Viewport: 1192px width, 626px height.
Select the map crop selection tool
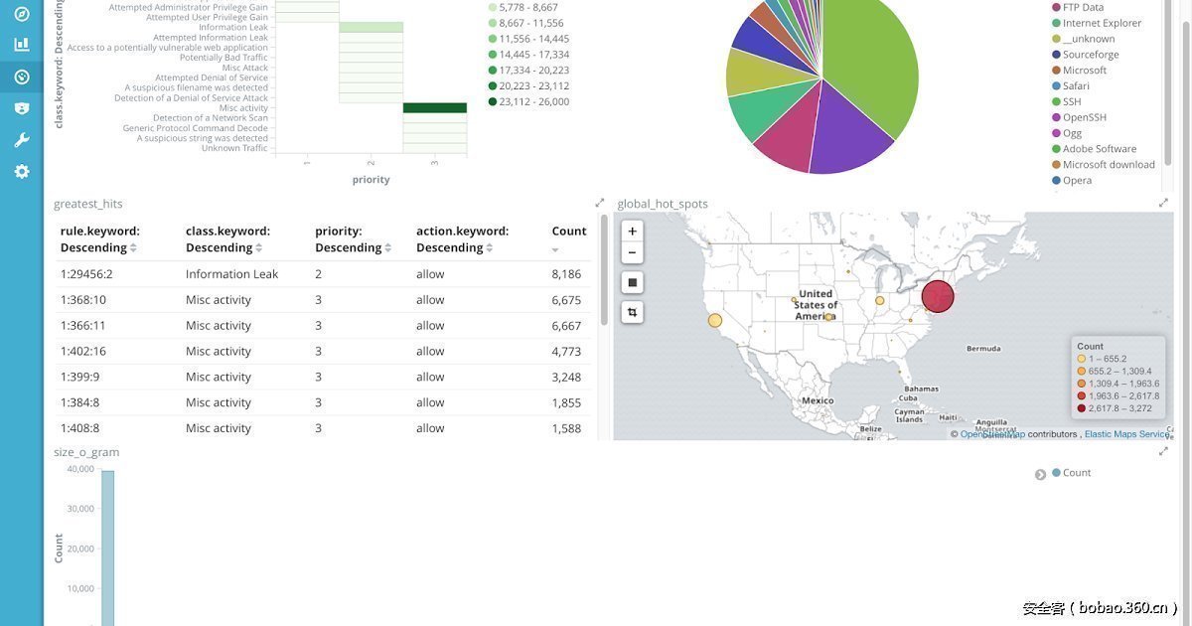(x=632, y=312)
